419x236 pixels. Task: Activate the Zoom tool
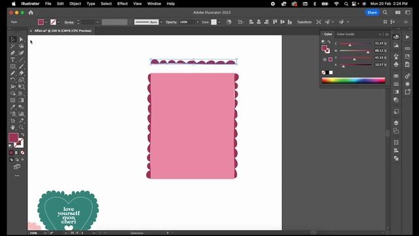click(22, 127)
